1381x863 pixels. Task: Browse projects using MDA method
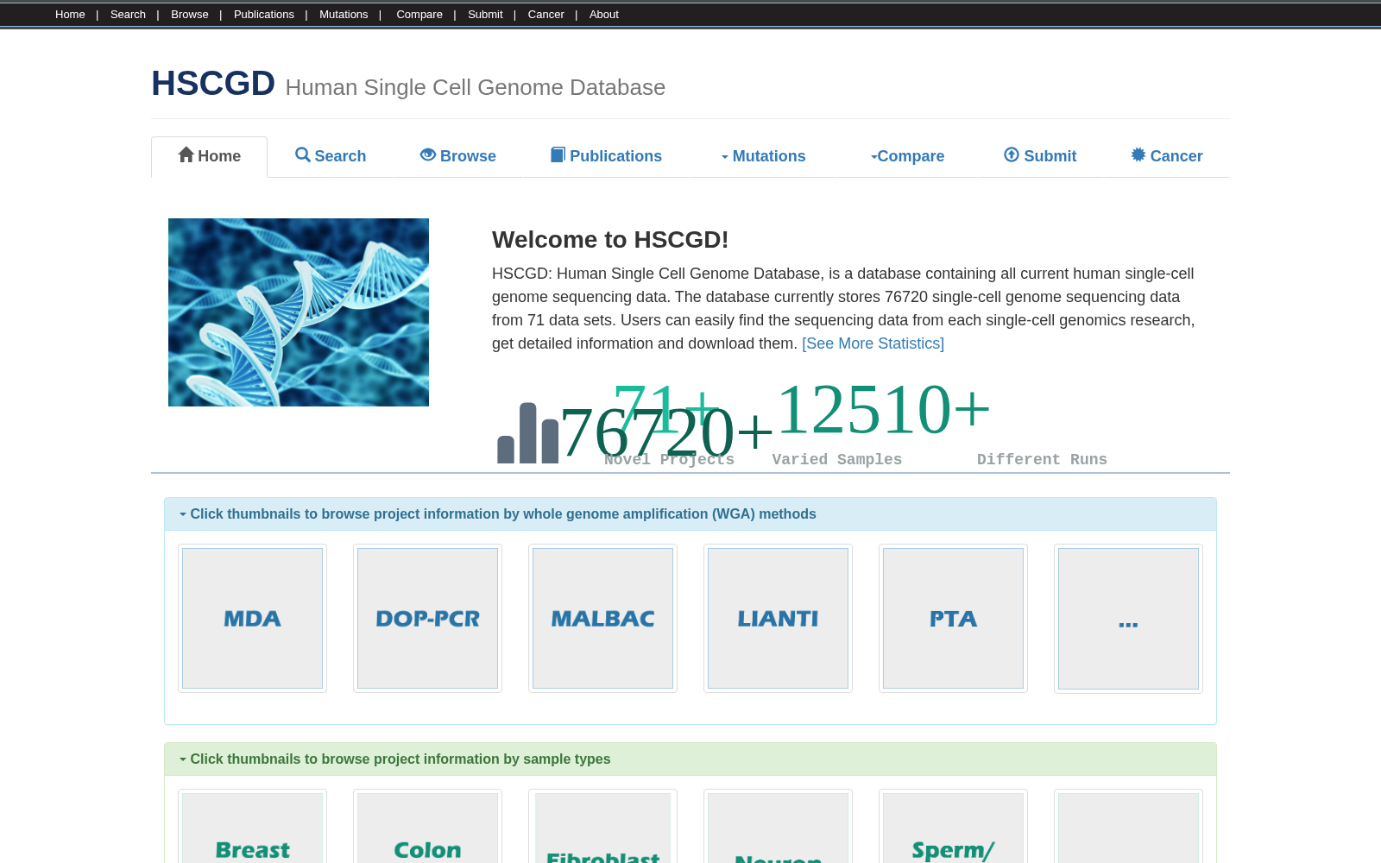(x=252, y=618)
